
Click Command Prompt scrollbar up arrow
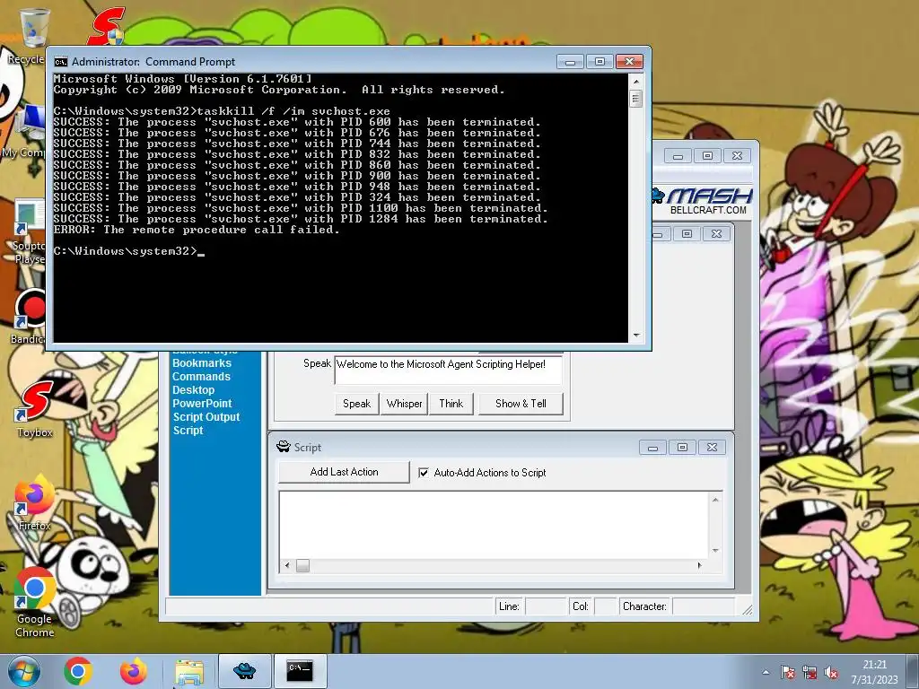636,80
